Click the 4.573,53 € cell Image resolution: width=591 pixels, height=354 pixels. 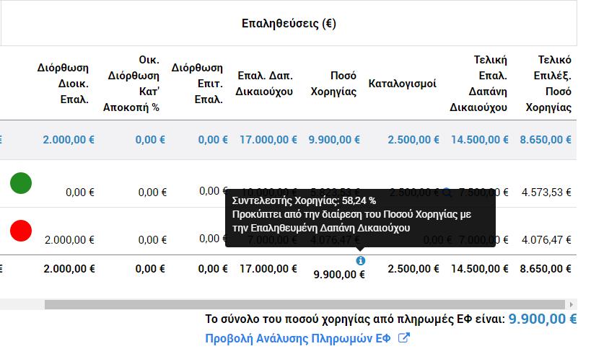546,193
